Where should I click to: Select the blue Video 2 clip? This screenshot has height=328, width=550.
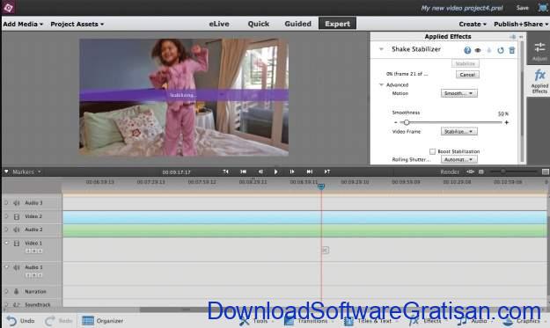[x=304, y=217]
